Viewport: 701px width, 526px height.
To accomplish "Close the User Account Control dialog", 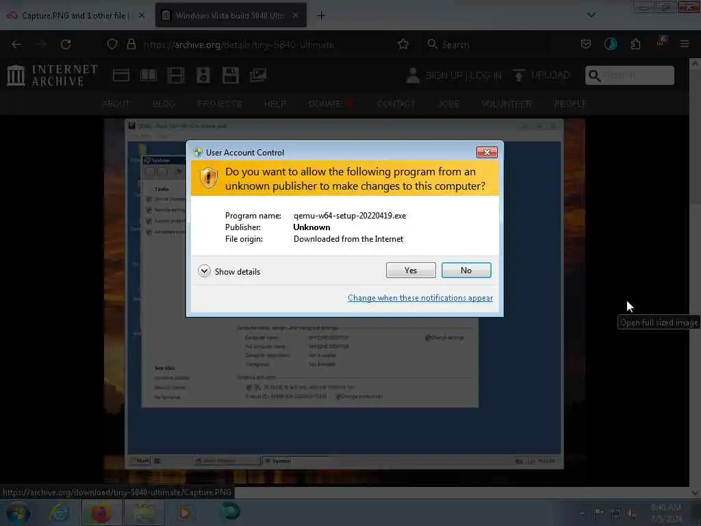I will (x=487, y=153).
